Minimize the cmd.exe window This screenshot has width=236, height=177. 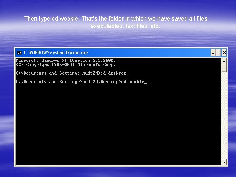[213, 53]
